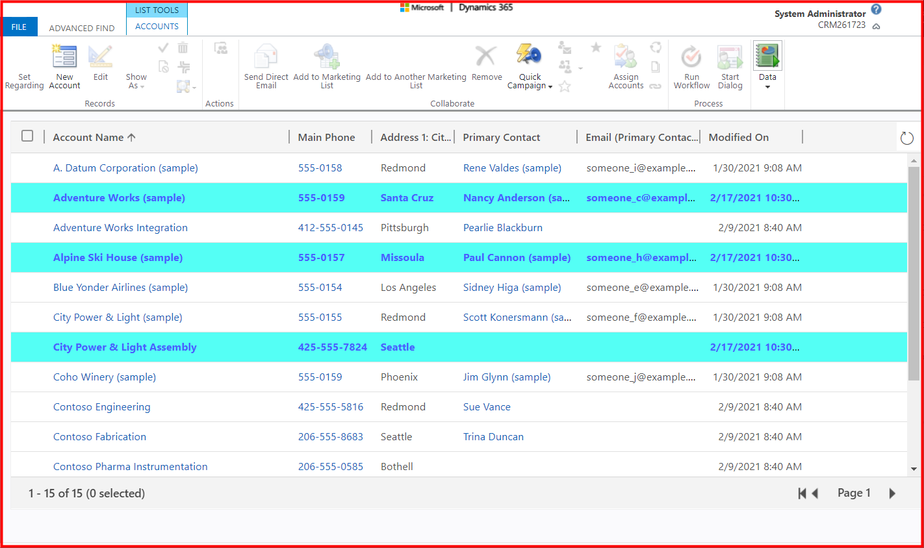
Task: Click the people icon in Actions group
Action: pyautogui.click(x=221, y=49)
